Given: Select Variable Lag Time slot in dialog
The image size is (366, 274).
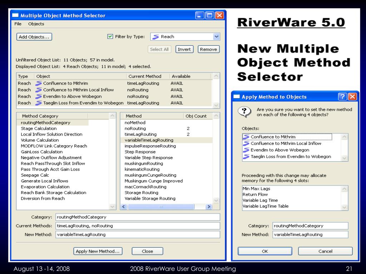Looking at the screenshot, I should tap(260, 200).
